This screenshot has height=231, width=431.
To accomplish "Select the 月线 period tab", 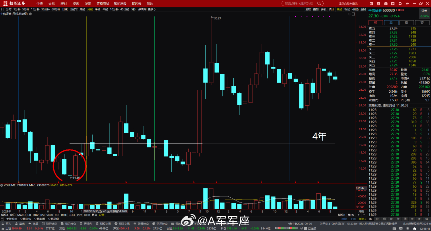I will pyautogui.click(x=90, y=9).
